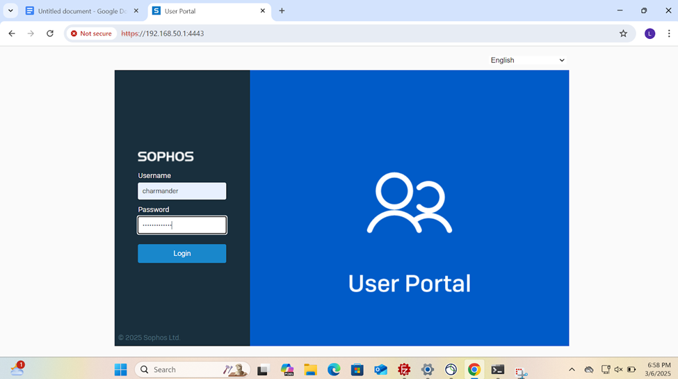Click the Login button
Viewport: 678px width, 379px height.
[181, 254]
